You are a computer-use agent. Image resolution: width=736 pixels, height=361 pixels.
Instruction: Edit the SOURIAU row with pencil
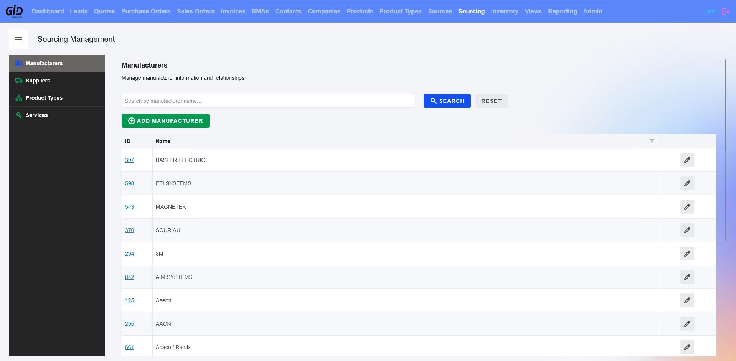(687, 230)
